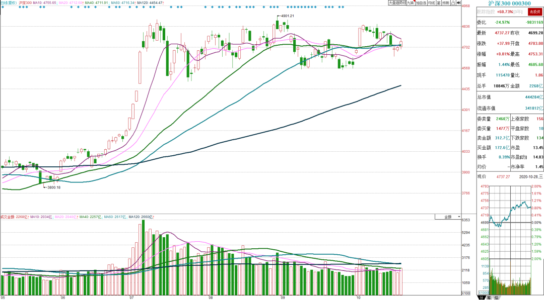544x300 pixels.
Task: Click the MA120: 4454.47 label
Action: pos(151,3)
